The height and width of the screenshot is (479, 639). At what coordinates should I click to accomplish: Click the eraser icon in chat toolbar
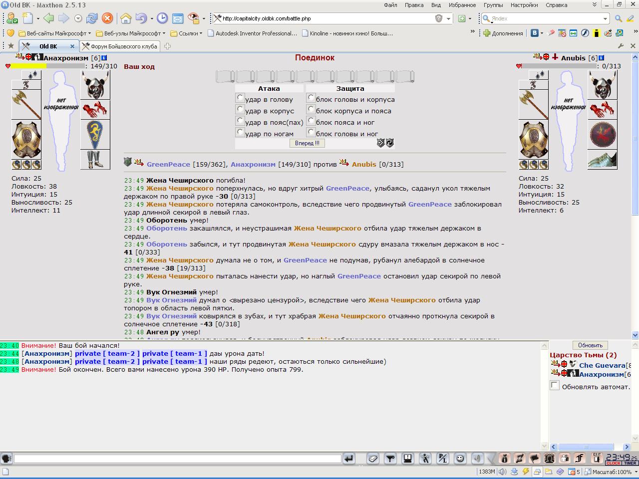373,459
